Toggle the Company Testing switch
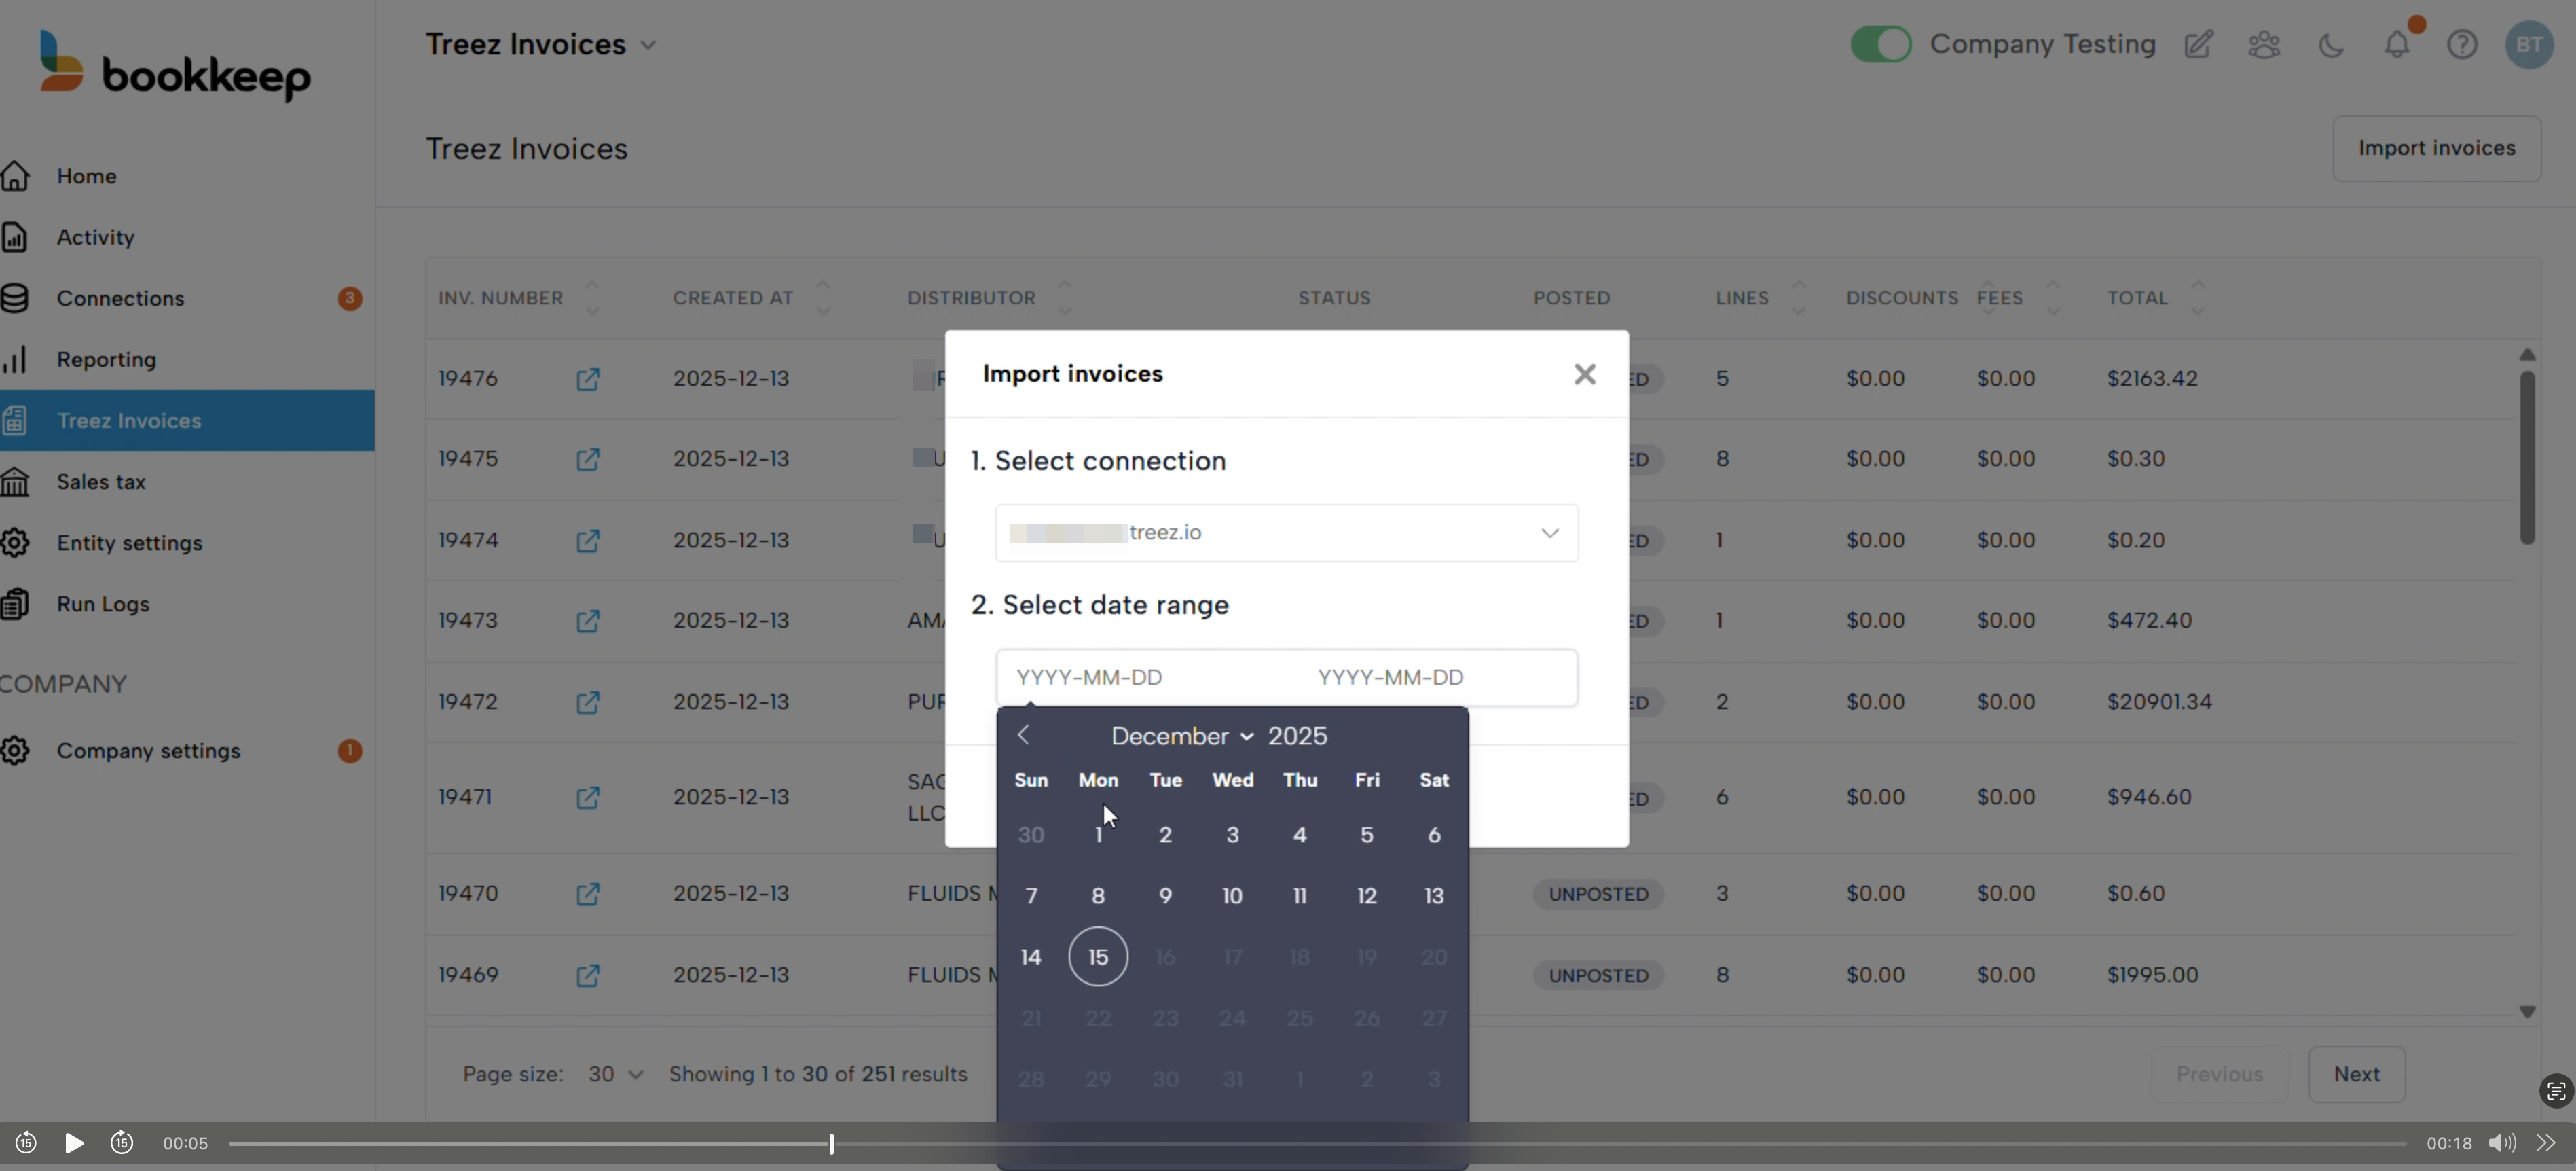This screenshot has width=2576, height=1171. tap(1881, 44)
